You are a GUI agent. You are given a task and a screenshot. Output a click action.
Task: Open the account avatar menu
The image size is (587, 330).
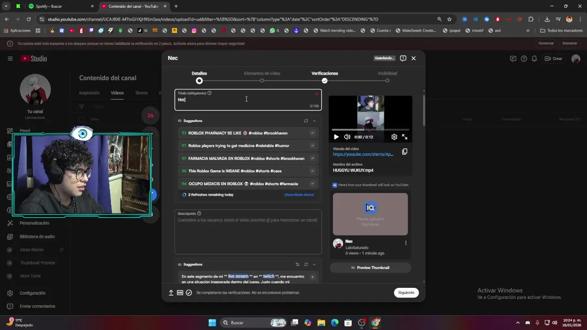tap(576, 59)
